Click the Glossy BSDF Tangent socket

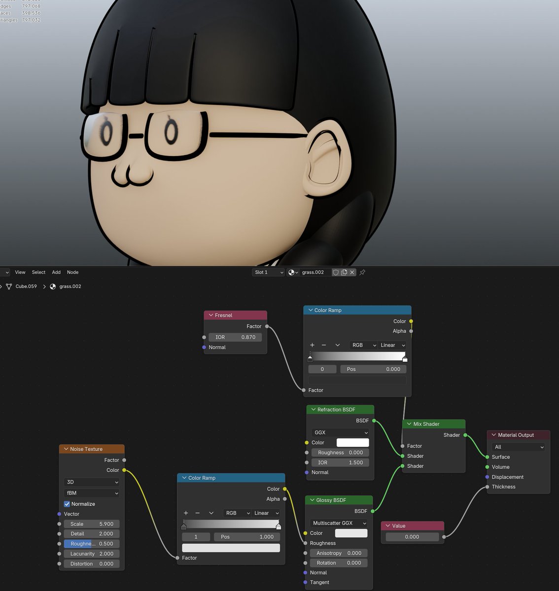click(x=306, y=582)
